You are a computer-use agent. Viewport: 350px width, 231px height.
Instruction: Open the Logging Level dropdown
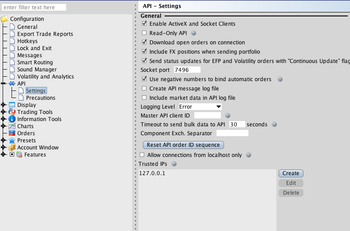pos(200,107)
